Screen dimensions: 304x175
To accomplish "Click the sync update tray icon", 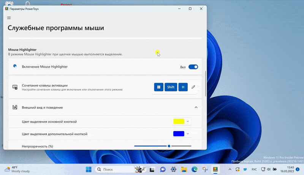I will tap(237, 169).
